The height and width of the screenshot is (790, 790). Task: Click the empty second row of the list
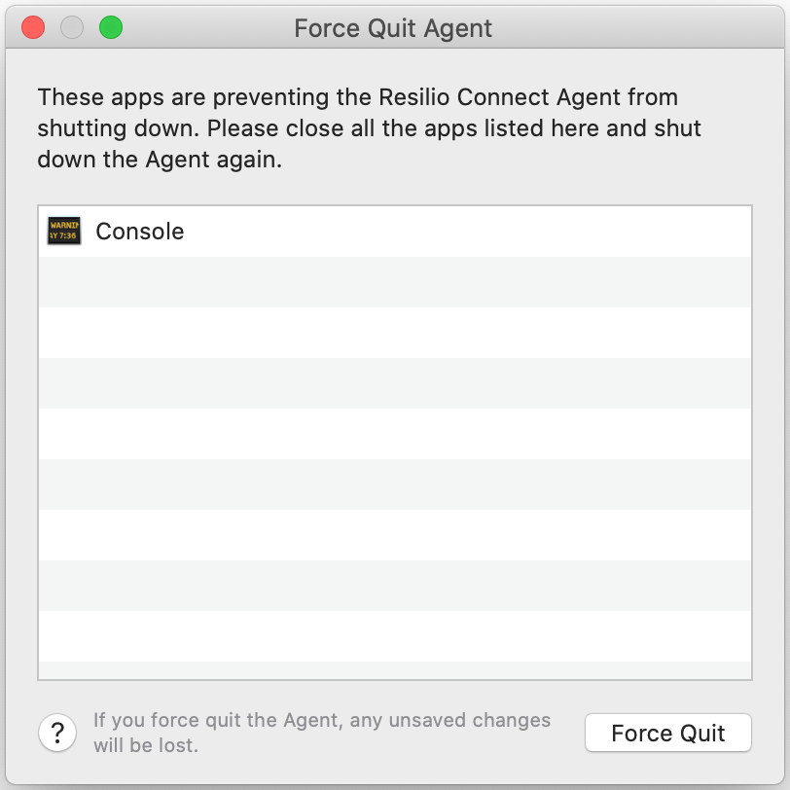tap(389, 282)
